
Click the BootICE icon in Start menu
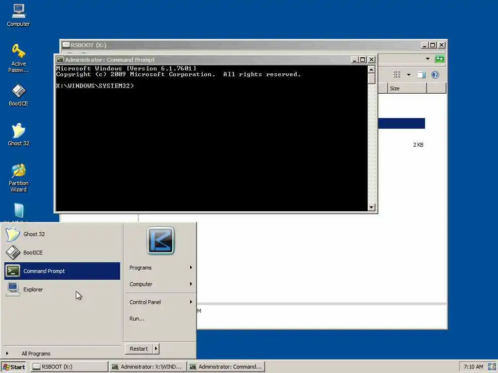[13, 253]
